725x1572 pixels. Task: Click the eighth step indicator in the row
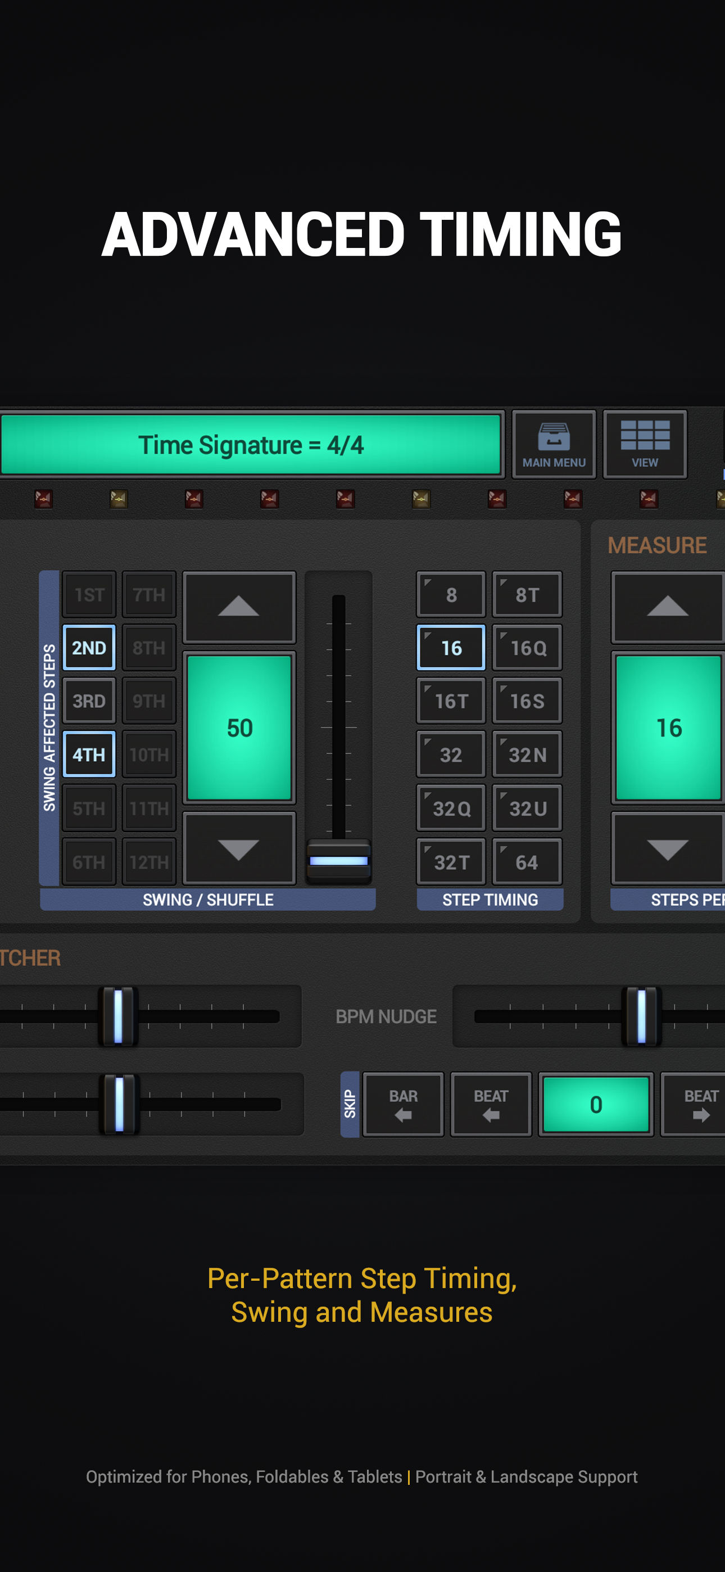pos(573,499)
